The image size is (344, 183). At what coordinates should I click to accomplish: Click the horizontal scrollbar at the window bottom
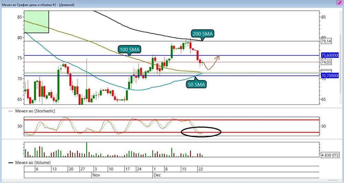click(333, 180)
